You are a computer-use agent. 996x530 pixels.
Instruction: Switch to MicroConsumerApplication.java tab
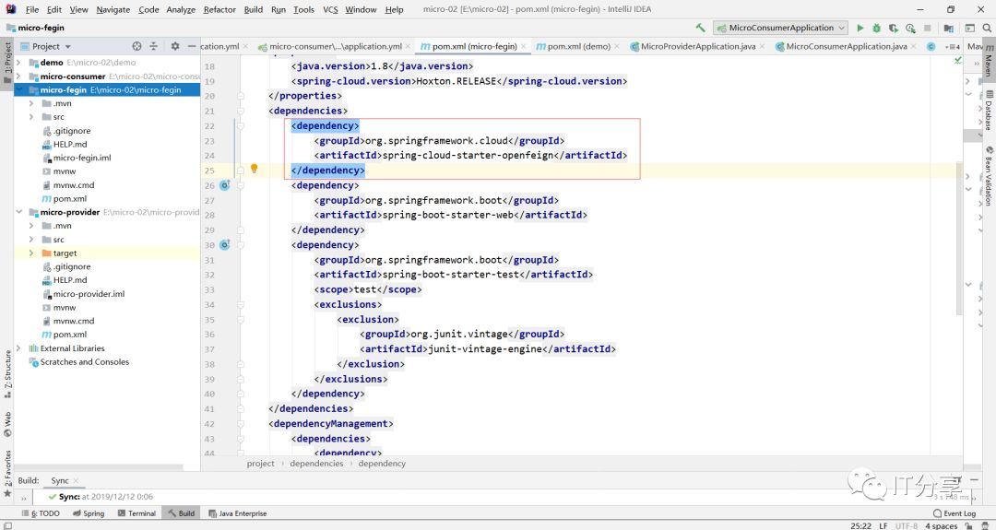pyautogui.click(x=846, y=46)
